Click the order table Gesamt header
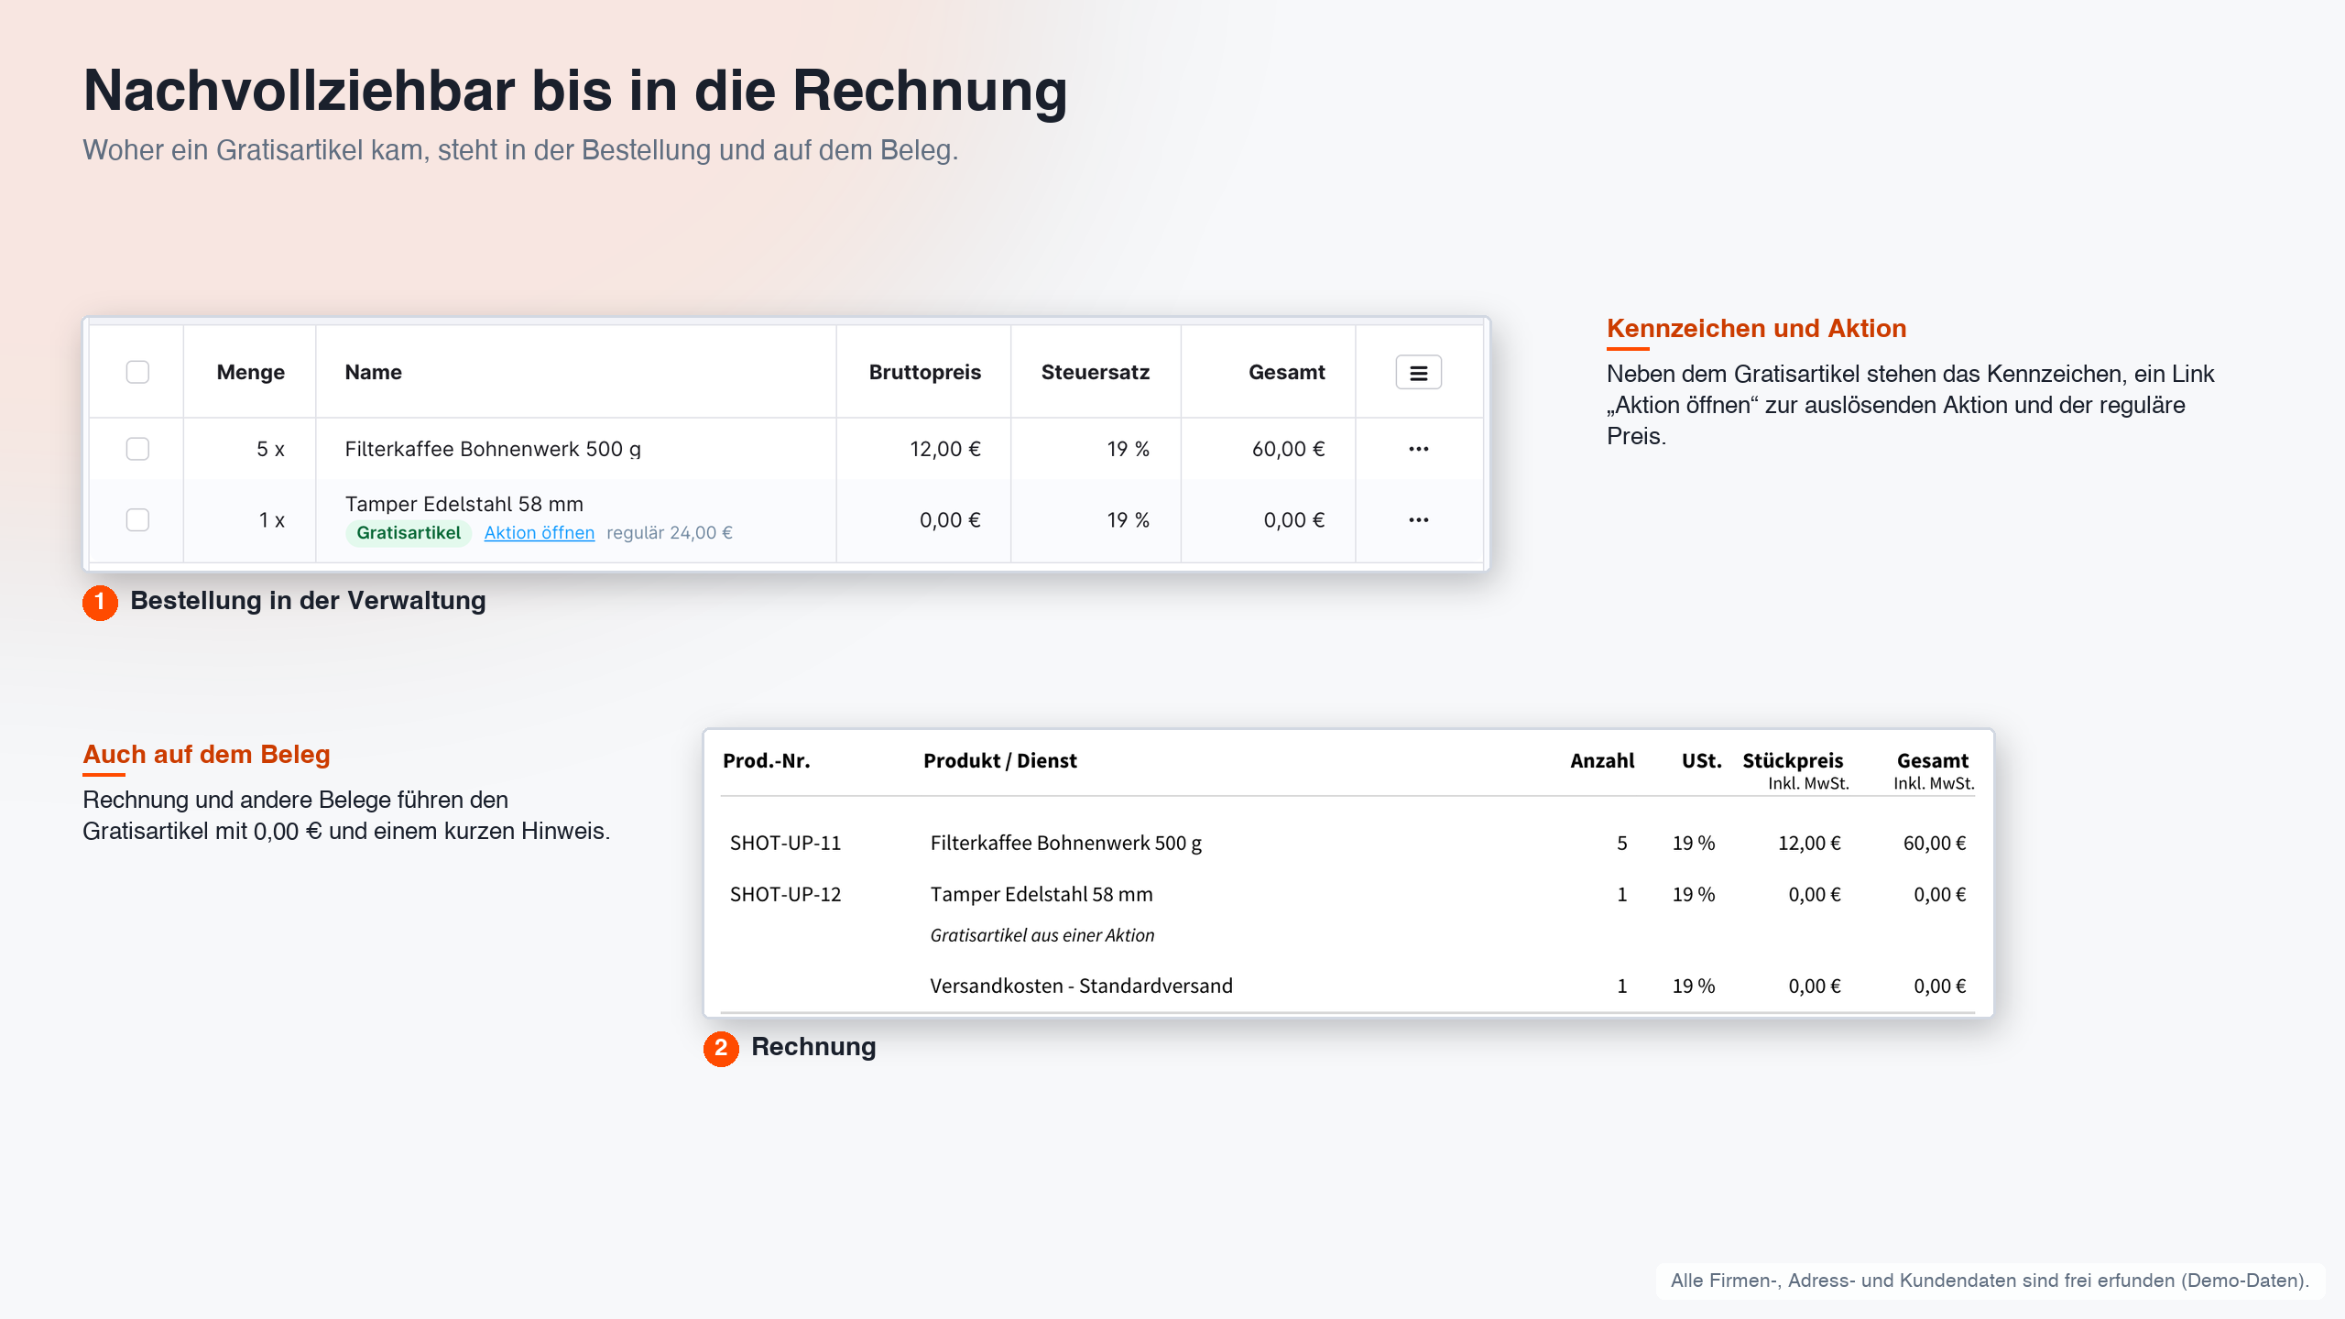 click(x=1286, y=373)
